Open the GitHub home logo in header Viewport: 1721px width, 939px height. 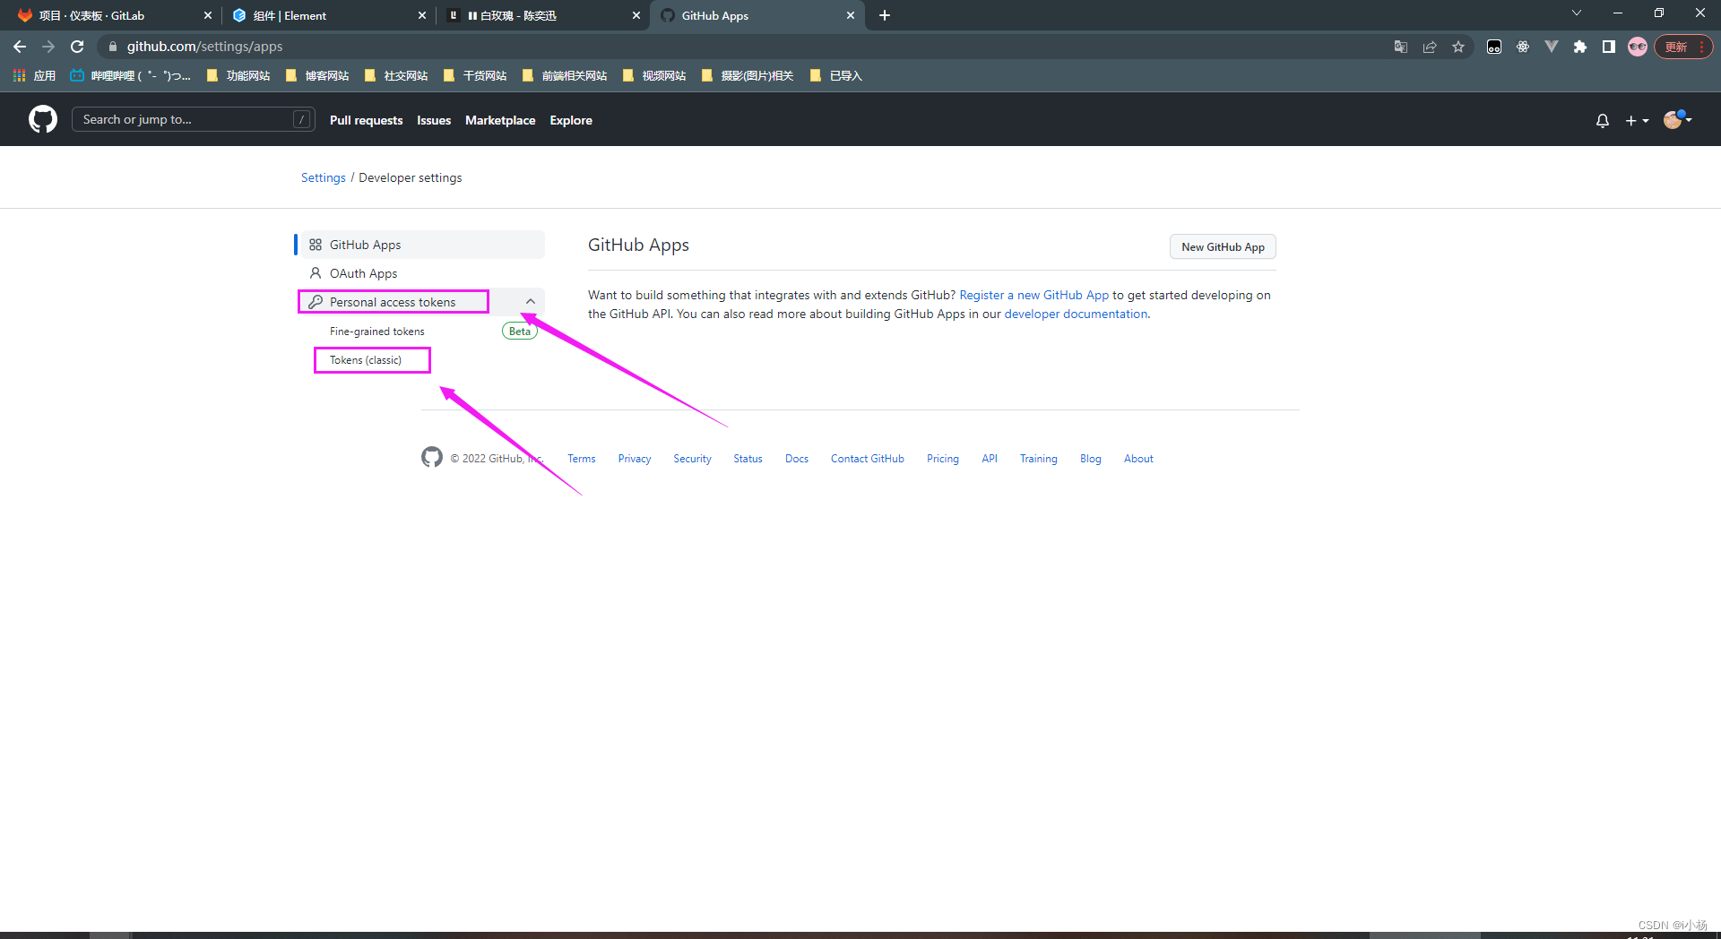click(x=42, y=119)
